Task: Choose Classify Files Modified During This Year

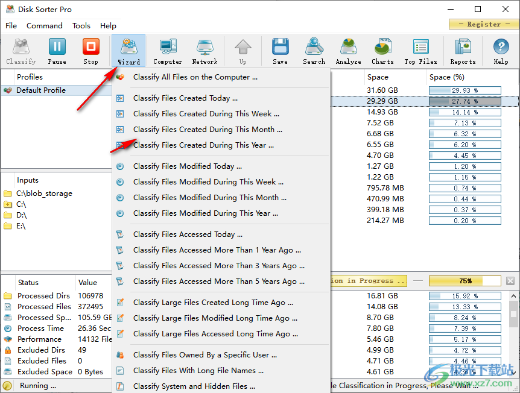Action: (x=221, y=213)
